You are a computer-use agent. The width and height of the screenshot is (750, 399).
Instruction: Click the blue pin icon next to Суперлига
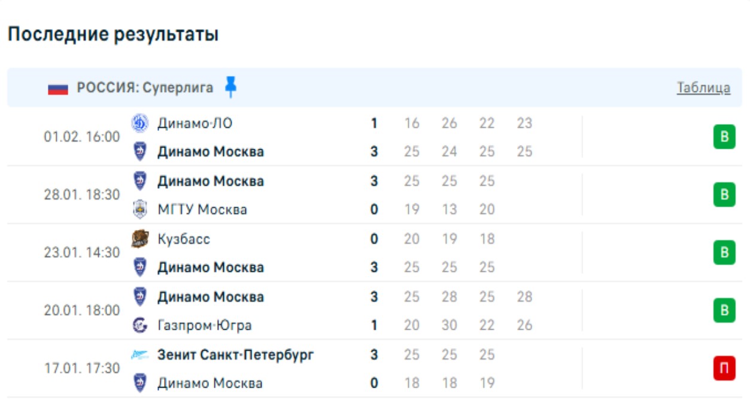pos(230,87)
